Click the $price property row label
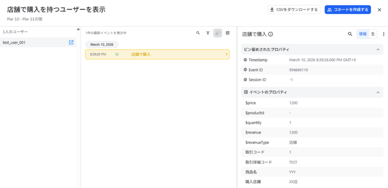 click(x=250, y=103)
